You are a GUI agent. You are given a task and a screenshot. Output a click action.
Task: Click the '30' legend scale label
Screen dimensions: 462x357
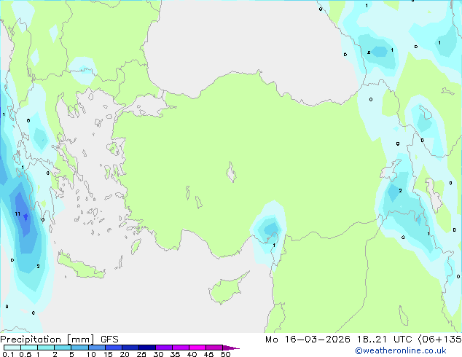158,354
